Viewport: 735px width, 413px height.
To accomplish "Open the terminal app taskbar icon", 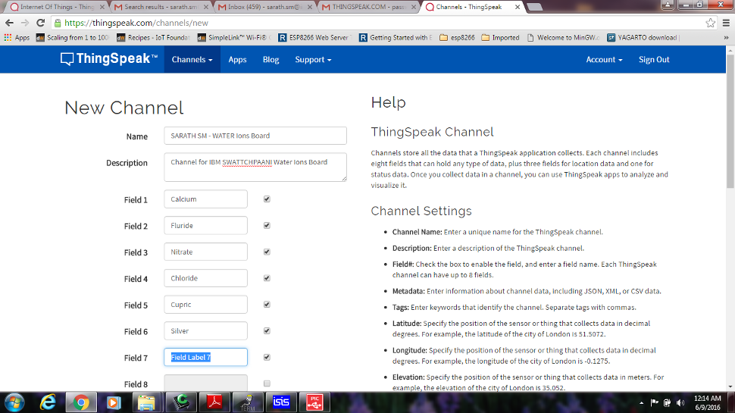I will pyautogui.click(x=248, y=402).
